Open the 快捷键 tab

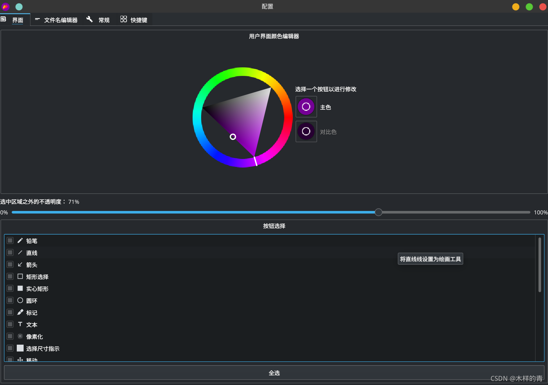coord(134,20)
